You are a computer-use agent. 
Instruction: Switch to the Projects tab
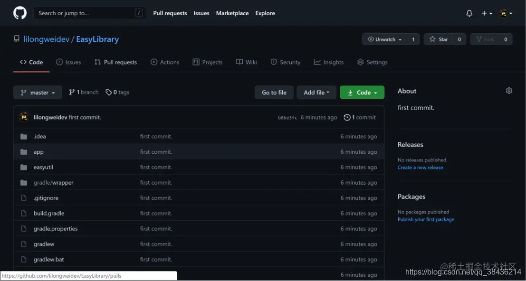tap(208, 62)
